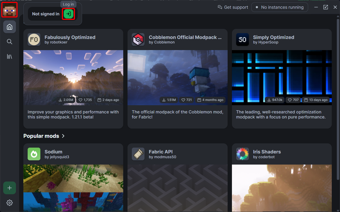340x212 pixels.
Task: Open Settings gear in sidebar
Action: pos(10,203)
